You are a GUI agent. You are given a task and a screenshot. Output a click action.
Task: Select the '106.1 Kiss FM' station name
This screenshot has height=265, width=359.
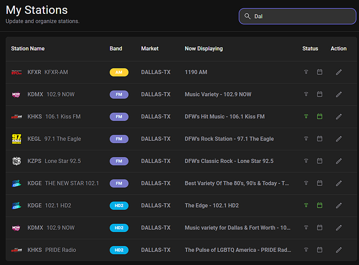pos(63,117)
